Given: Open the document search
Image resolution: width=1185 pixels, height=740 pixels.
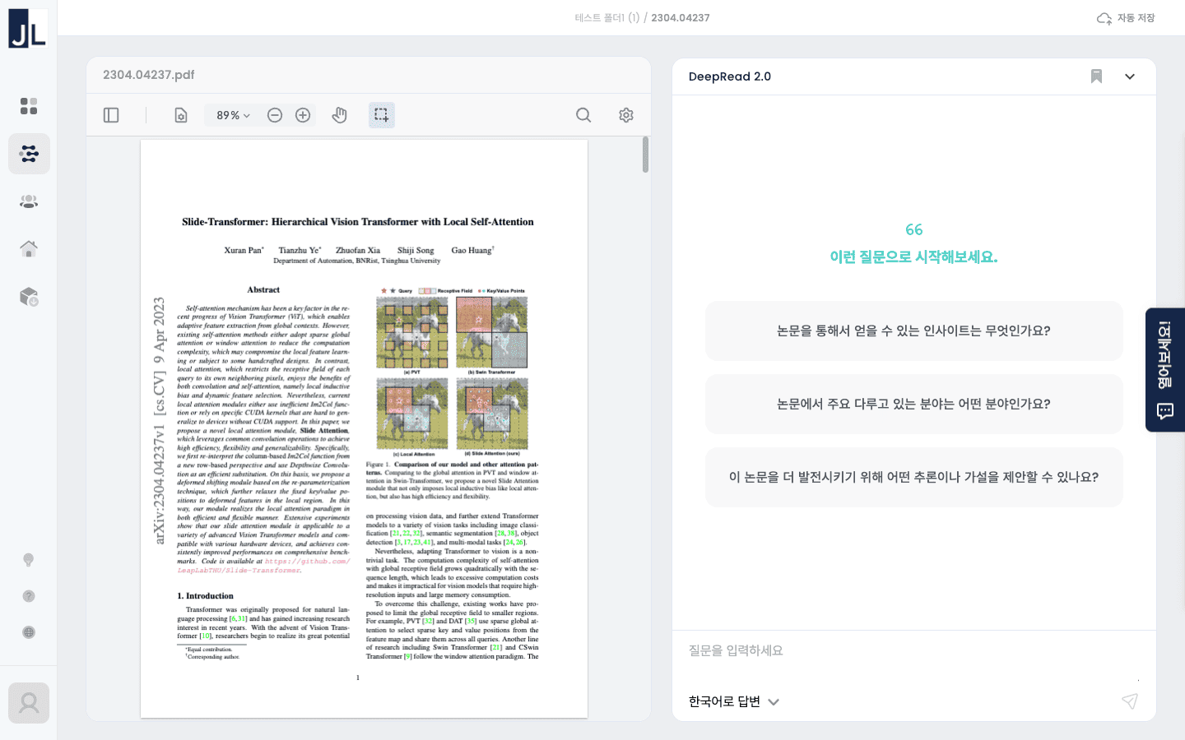Looking at the screenshot, I should (583, 115).
